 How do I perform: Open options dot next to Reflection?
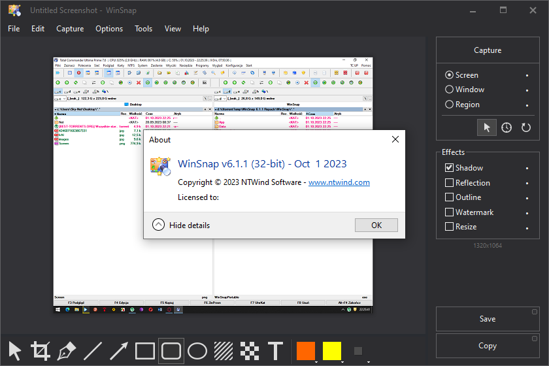coord(527,183)
